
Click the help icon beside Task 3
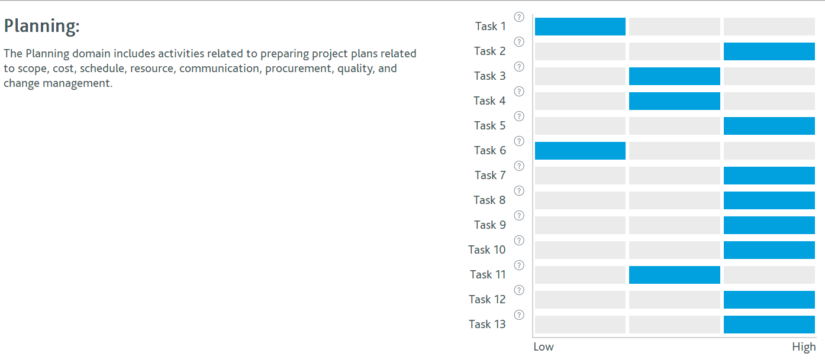click(x=519, y=67)
